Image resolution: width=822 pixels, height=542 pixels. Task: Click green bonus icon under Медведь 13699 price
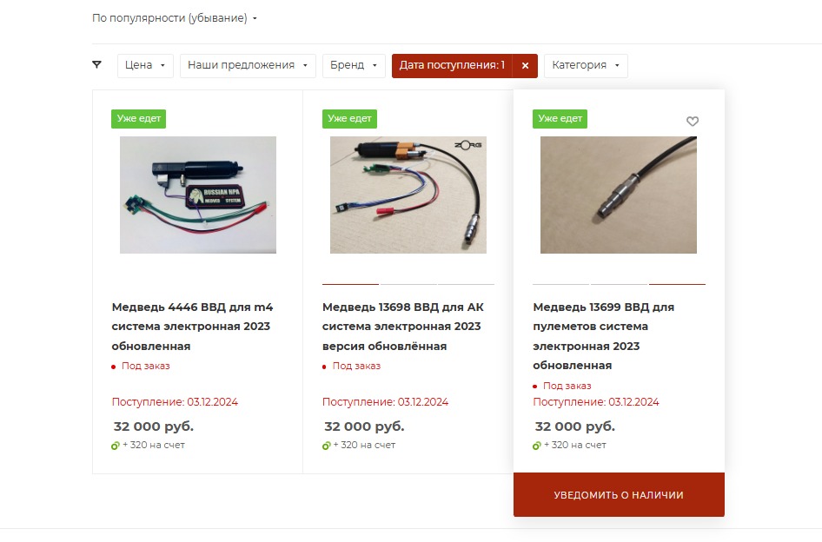coord(537,446)
